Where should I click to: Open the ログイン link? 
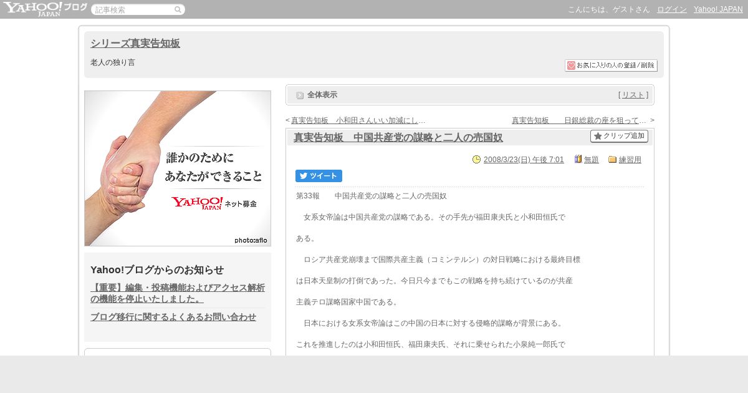tap(672, 9)
